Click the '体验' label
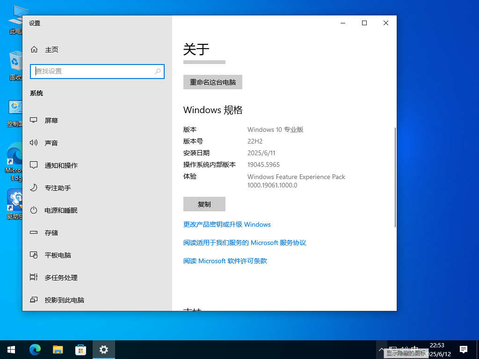The width and height of the screenshot is (479, 359). coord(190,176)
